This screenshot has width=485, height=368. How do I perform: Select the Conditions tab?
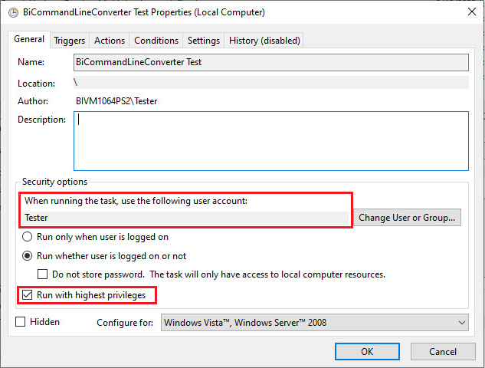pos(156,41)
